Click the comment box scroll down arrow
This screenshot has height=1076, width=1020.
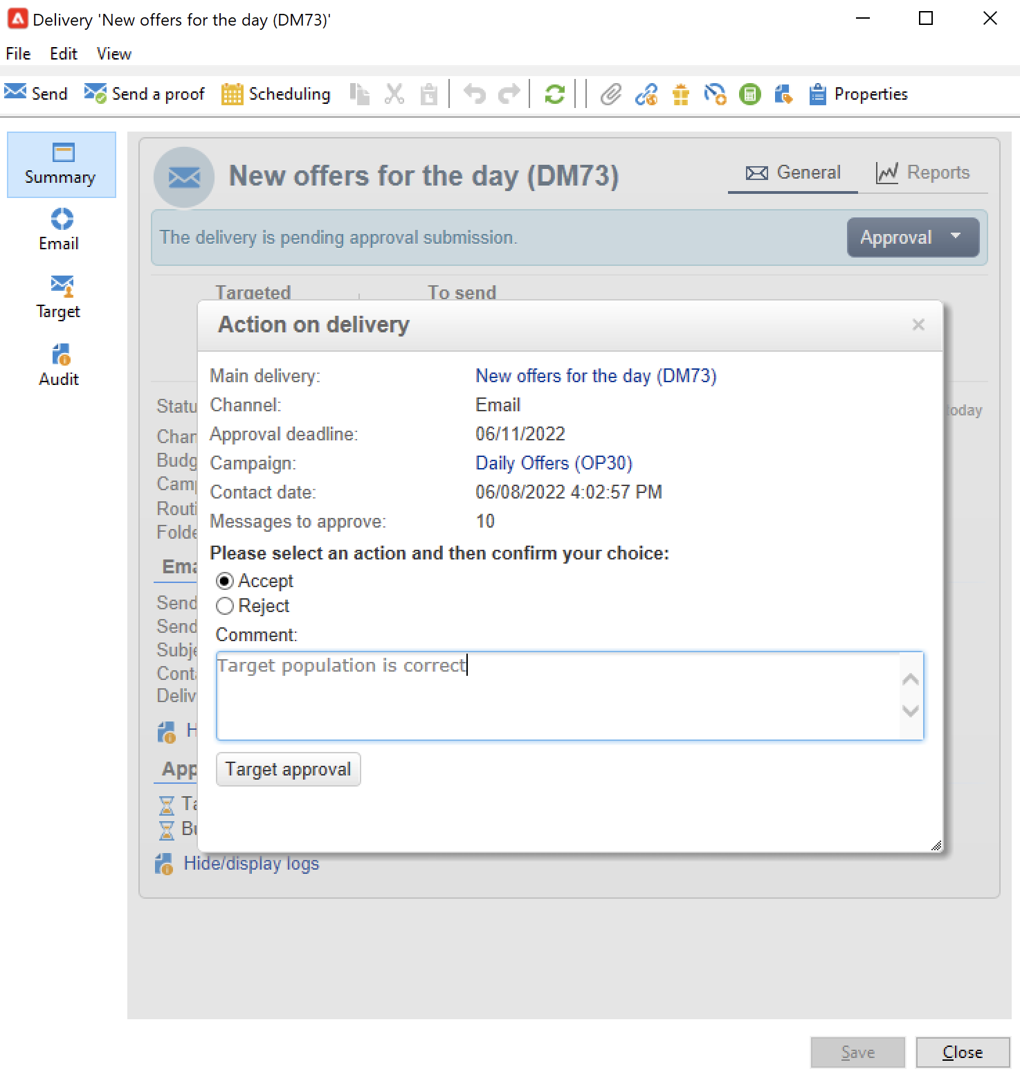tap(911, 711)
